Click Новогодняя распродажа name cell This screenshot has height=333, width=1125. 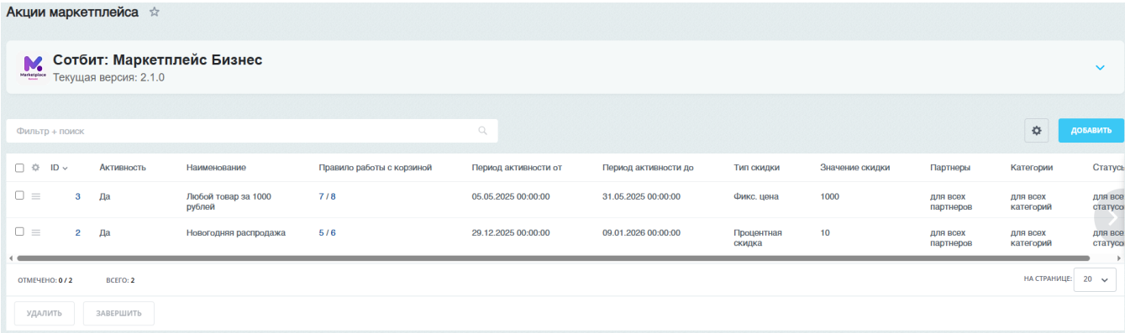[236, 233]
